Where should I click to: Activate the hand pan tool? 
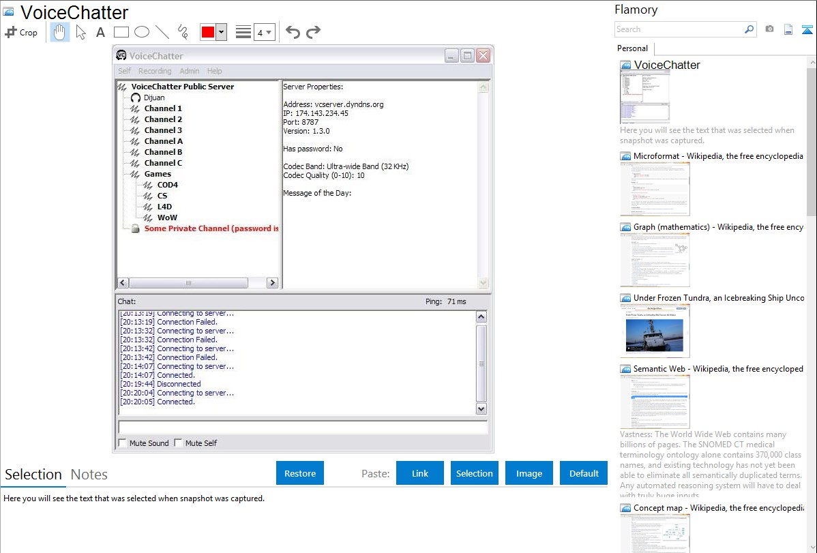(59, 32)
